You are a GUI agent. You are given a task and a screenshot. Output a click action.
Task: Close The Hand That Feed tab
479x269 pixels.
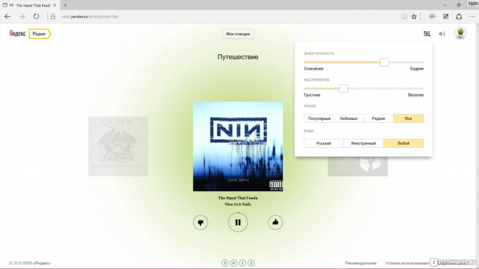coord(55,5)
